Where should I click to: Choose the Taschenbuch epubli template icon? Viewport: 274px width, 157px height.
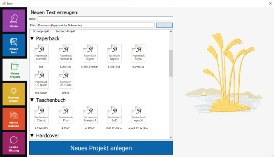coord(139,115)
